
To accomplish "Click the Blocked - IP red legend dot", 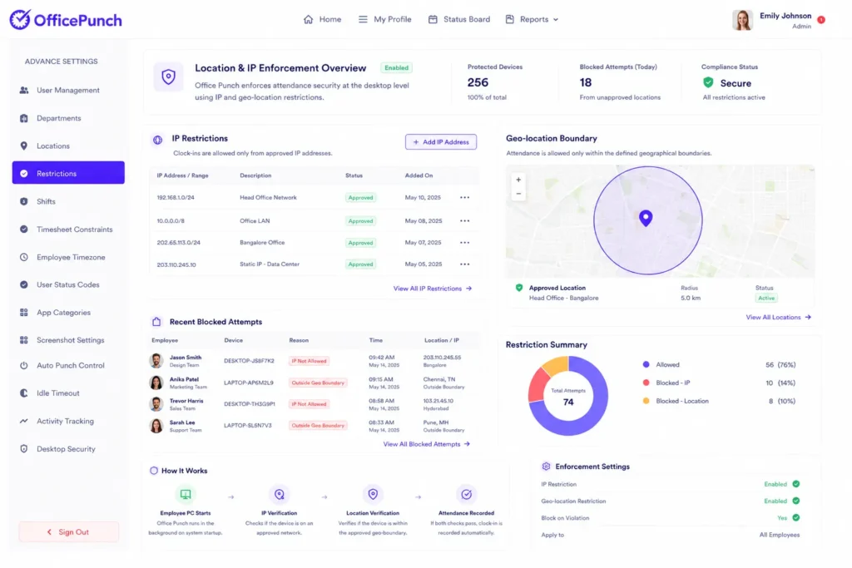I will pyautogui.click(x=646, y=383).
